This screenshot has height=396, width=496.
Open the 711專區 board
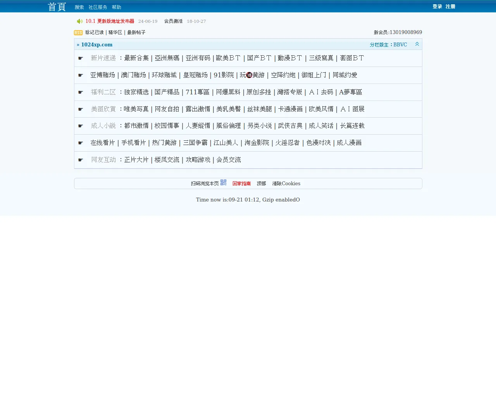click(198, 92)
